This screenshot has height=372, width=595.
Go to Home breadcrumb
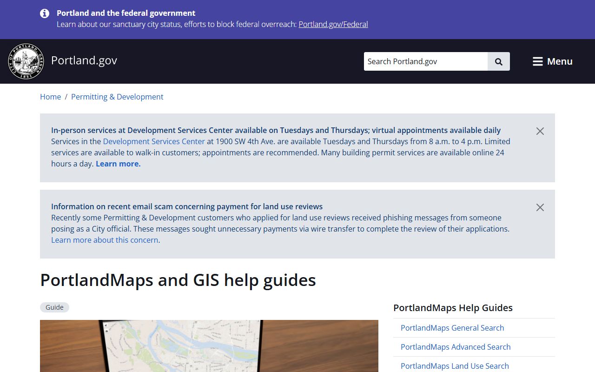tap(50, 97)
